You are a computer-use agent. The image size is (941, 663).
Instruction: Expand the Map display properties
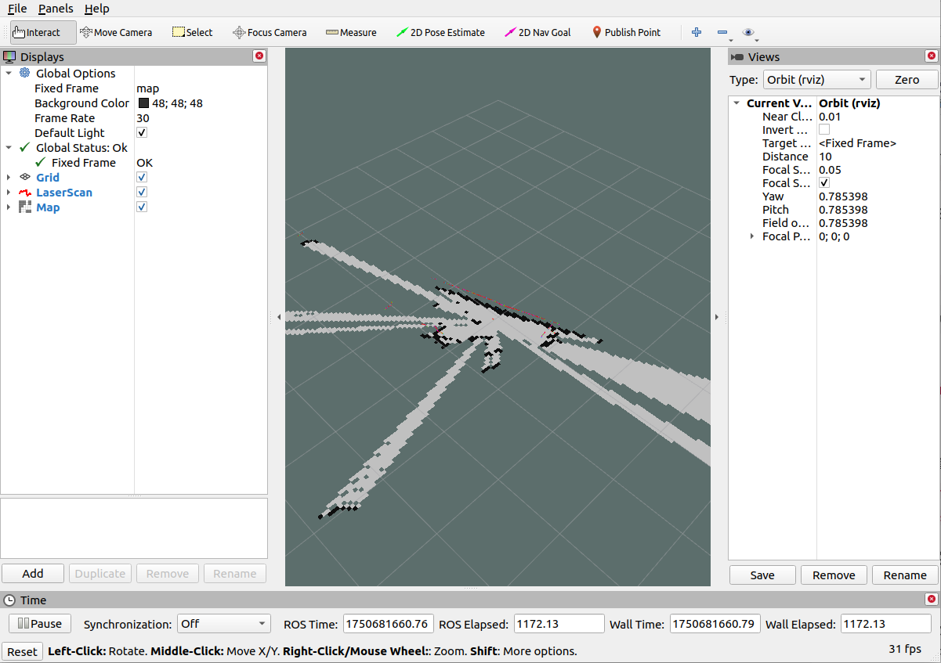click(9, 207)
